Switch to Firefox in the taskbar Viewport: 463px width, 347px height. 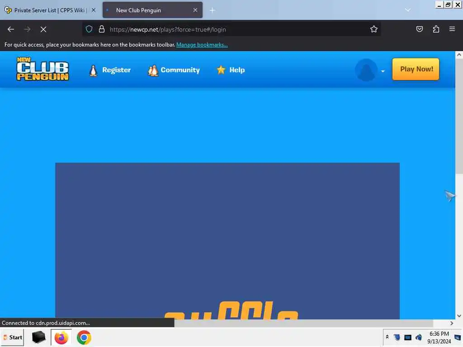(x=61, y=338)
